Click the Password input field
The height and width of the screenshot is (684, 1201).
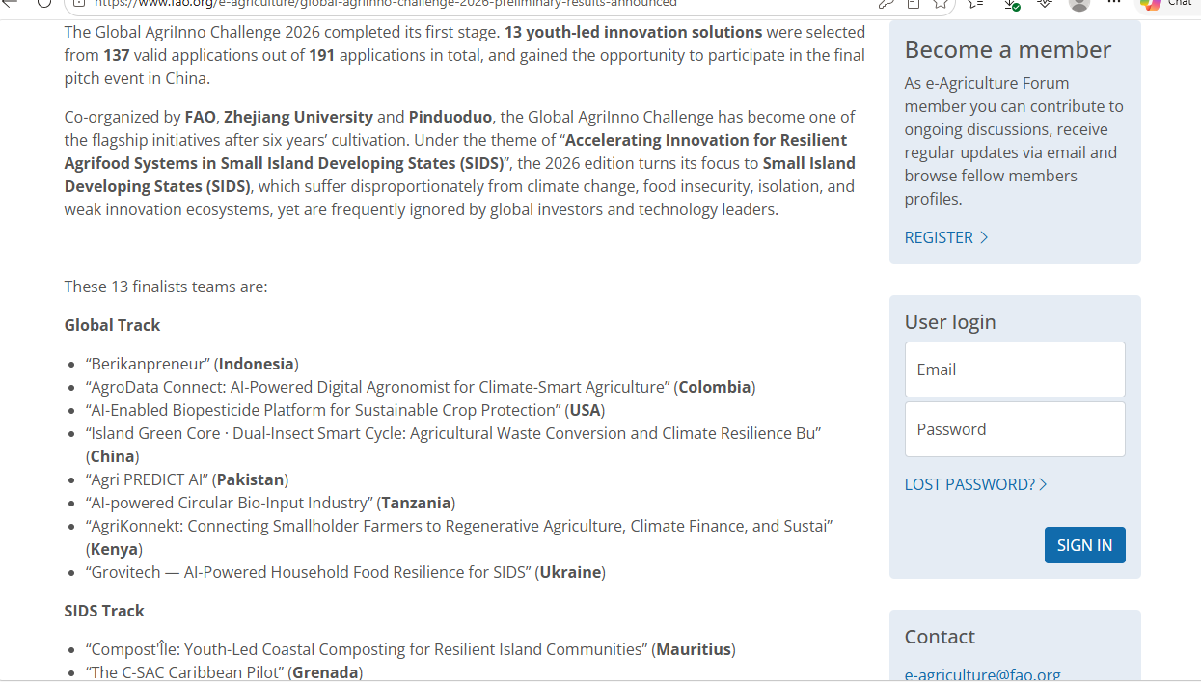click(1015, 429)
